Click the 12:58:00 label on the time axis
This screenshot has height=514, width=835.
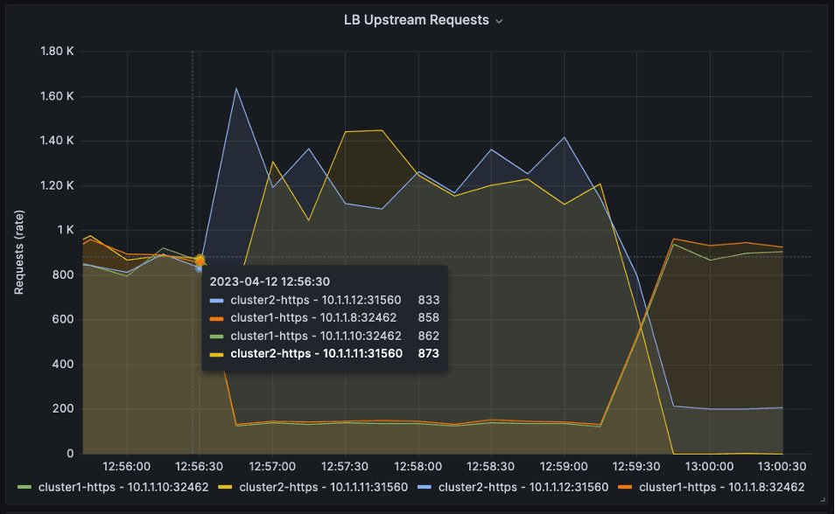[418, 467]
